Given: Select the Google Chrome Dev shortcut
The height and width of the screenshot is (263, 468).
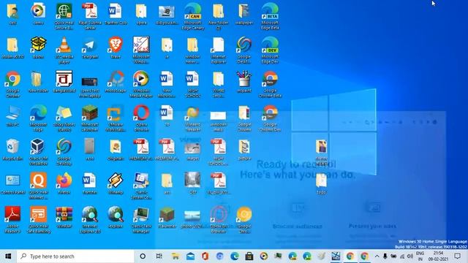Looking at the screenshot, I should coord(270,118).
